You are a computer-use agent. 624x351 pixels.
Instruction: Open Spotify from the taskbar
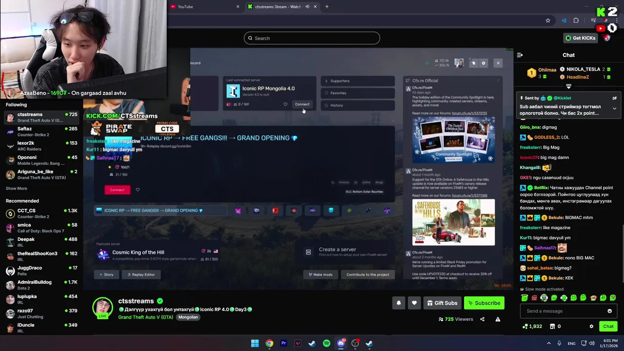[327, 343]
